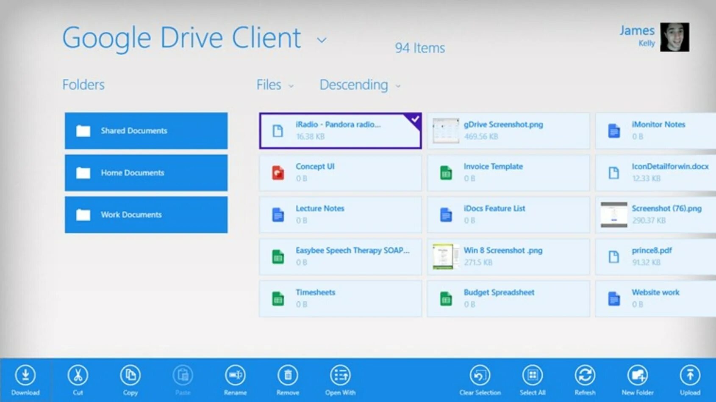Click the Select All grid icon
Image resolution: width=716 pixels, height=402 pixels.
(533, 375)
